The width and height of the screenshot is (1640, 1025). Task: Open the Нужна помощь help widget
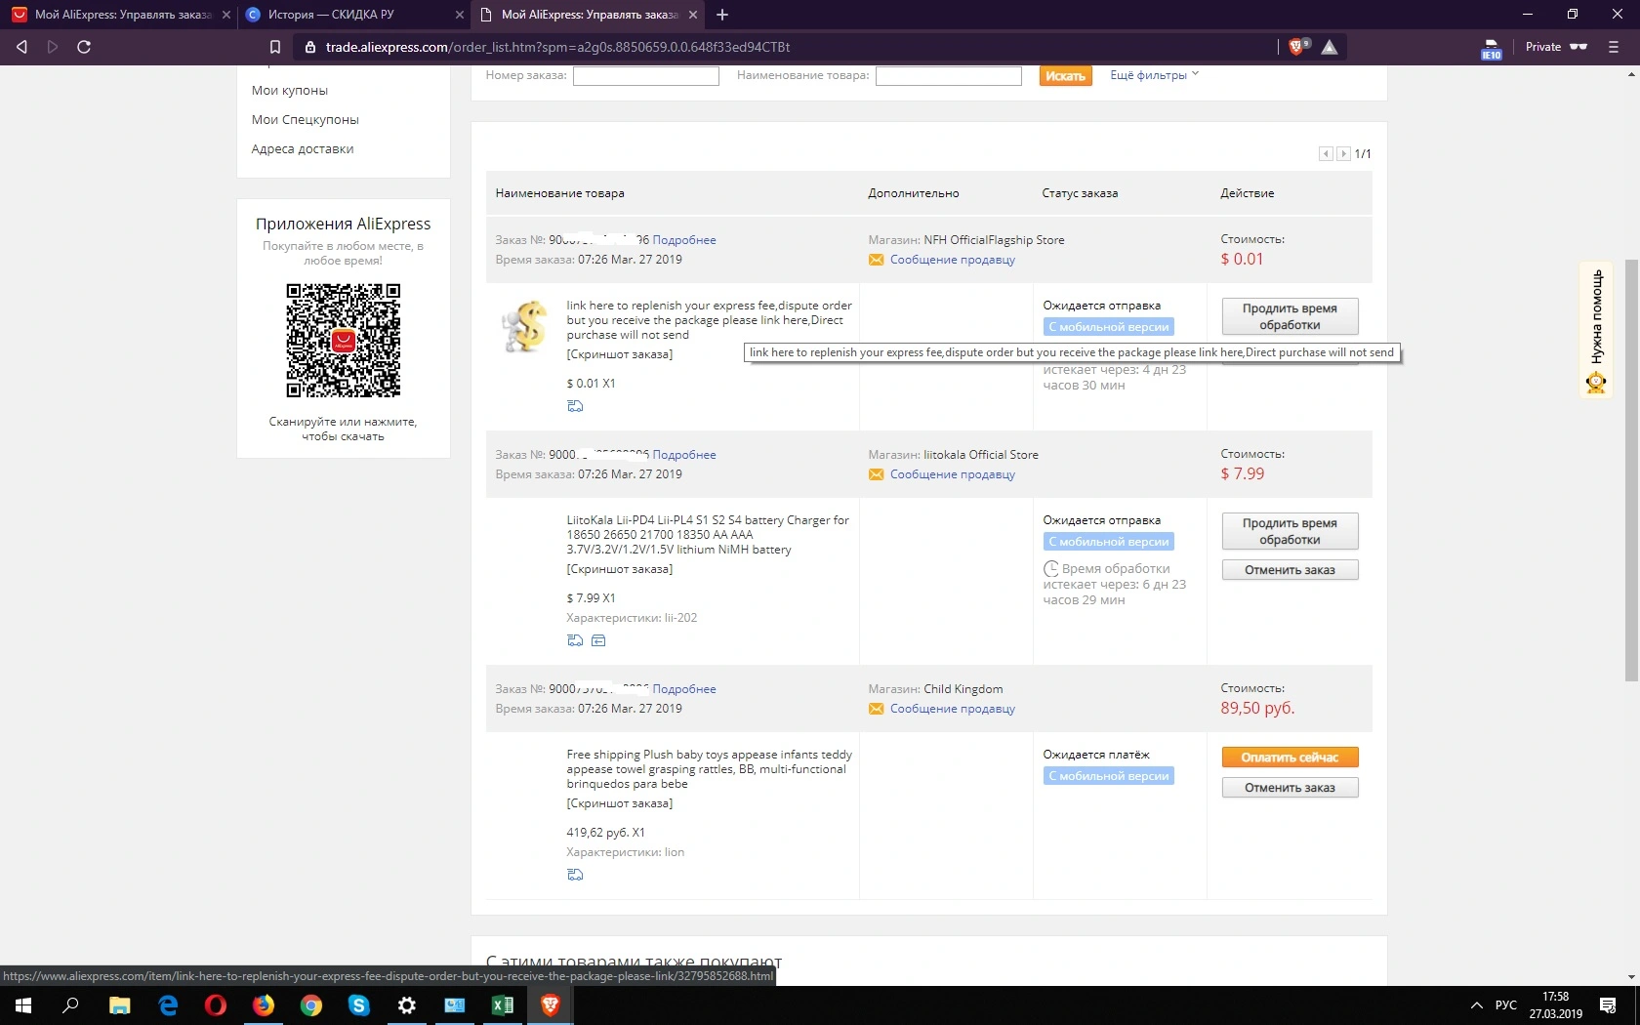[x=1596, y=330]
